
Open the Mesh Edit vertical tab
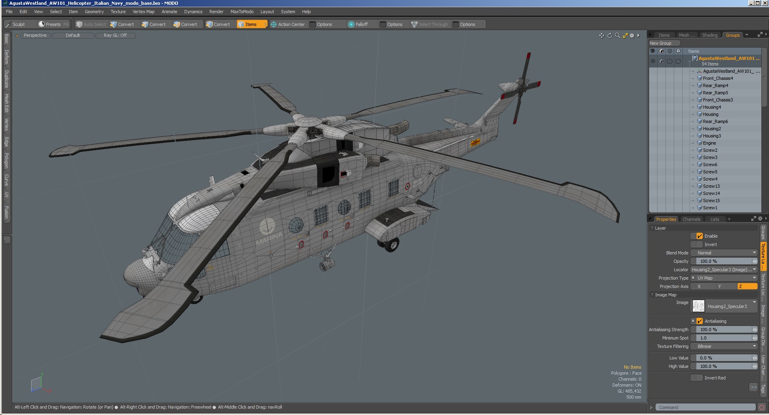click(x=6, y=103)
